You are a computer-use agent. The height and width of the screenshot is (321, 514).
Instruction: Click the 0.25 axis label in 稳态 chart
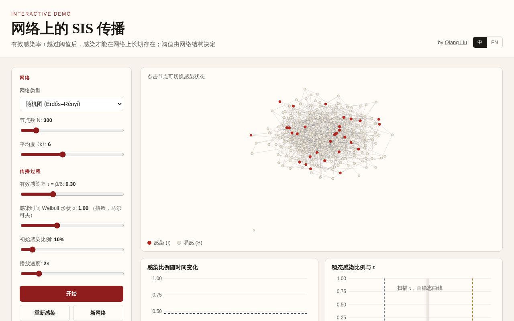341,318
